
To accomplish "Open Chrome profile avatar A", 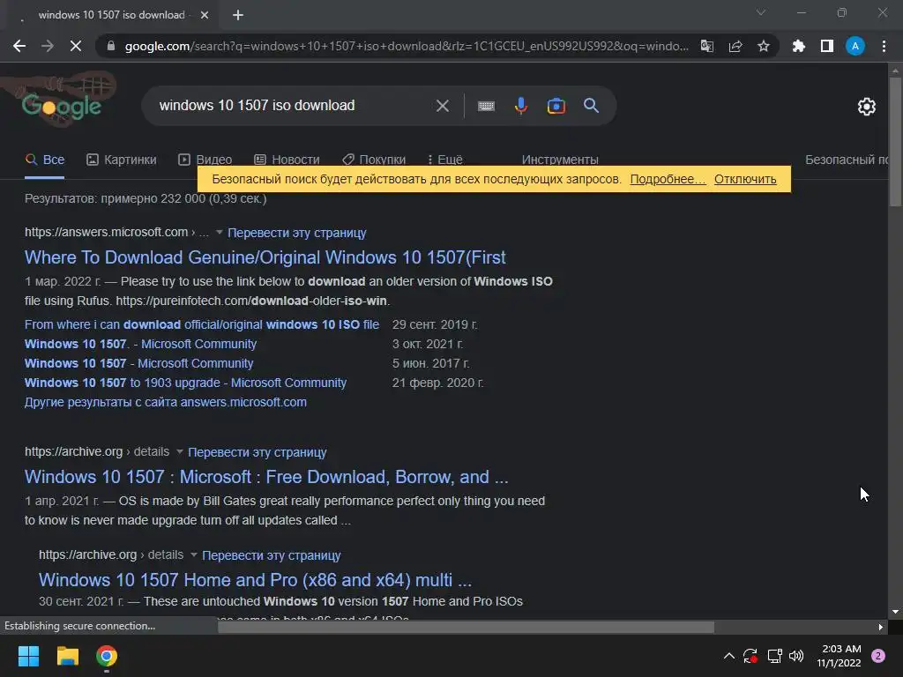I will [855, 46].
